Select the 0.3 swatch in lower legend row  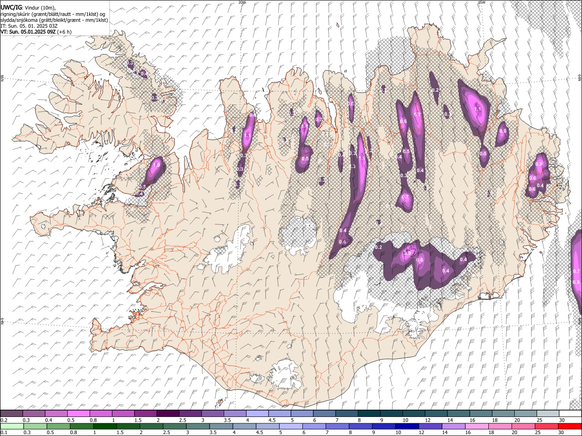(35, 426)
